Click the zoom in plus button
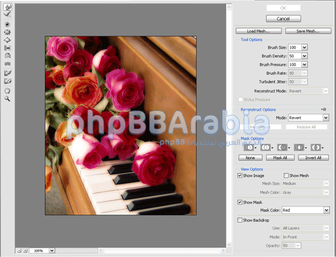Screen dimensions: 336x257 tap(26, 250)
